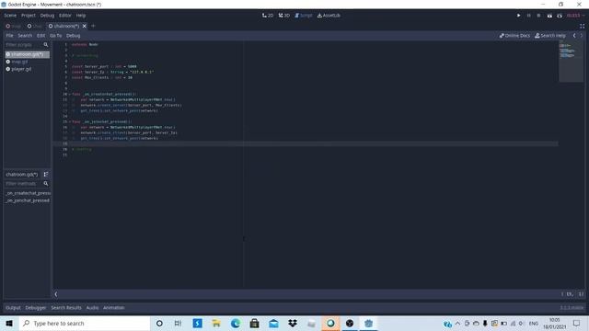Focus the Filter scripts field

[x=23, y=45]
